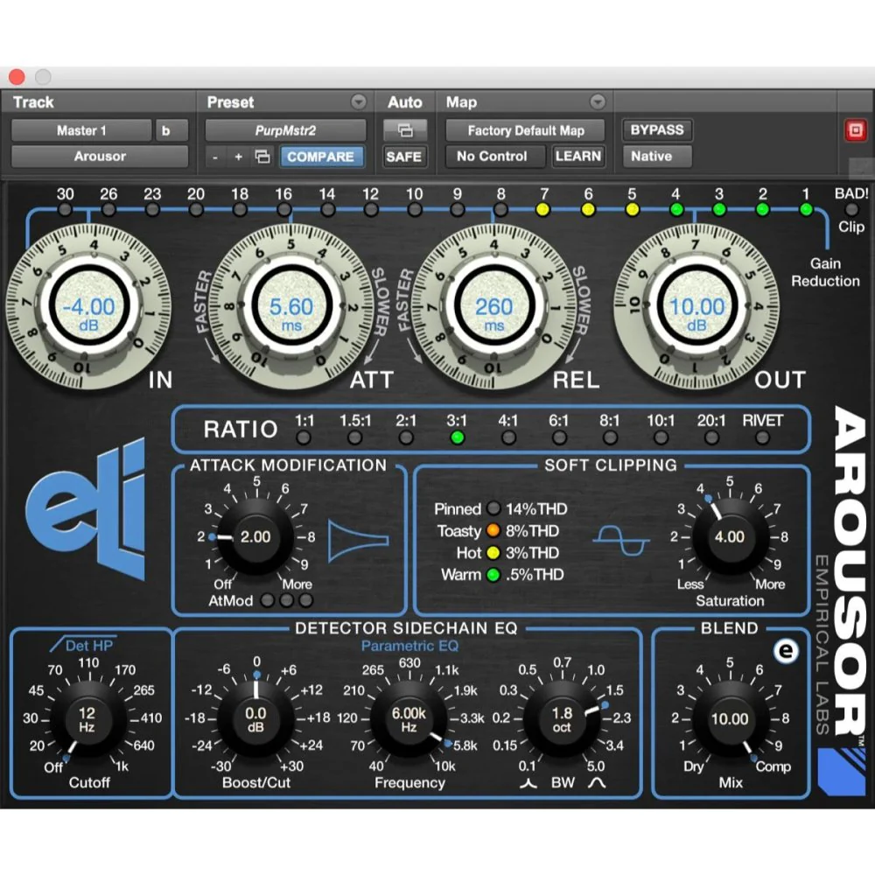Select the 20:1 compression ratio
The image size is (875, 875).
coord(711,437)
